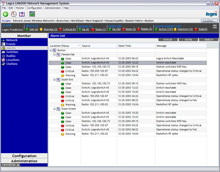This screenshot has height=172, width=220.
Task: Select Events in the Monitor list
Action: click(11, 44)
